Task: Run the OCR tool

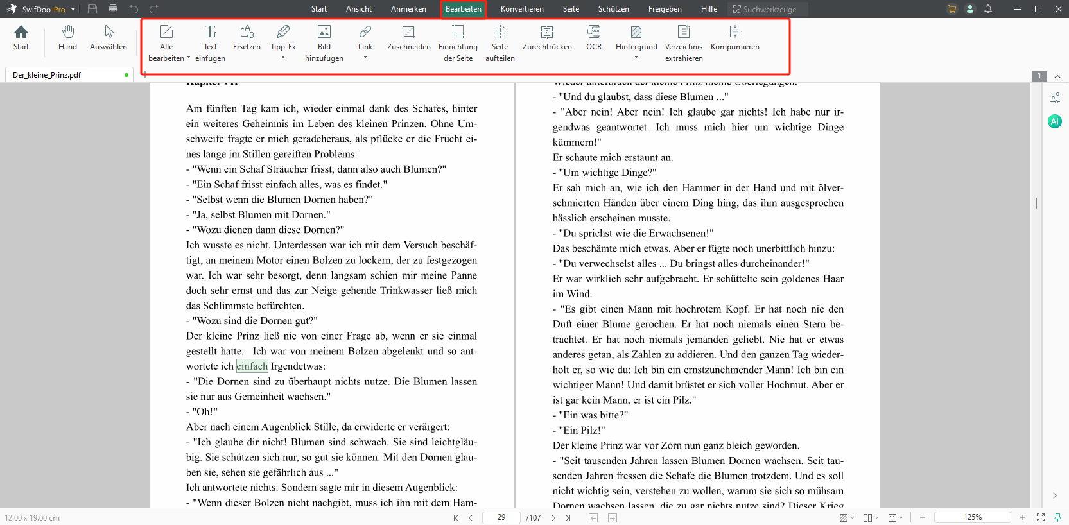Action: tap(594, 38)
